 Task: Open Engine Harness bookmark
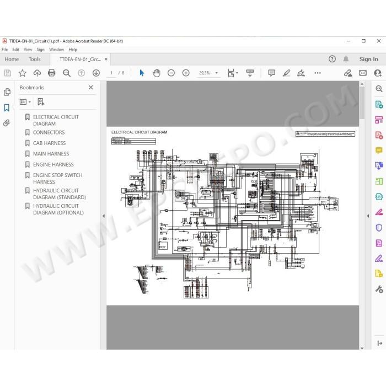[x=53, y=164]
